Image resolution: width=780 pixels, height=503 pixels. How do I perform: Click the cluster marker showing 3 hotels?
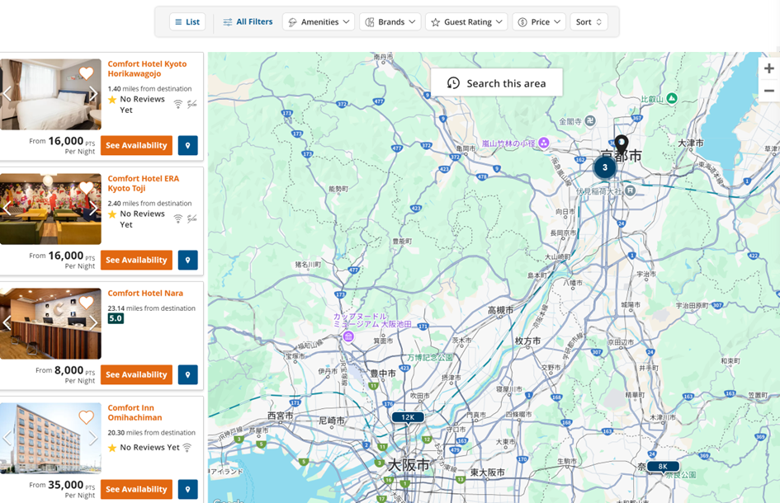[605, 167]
